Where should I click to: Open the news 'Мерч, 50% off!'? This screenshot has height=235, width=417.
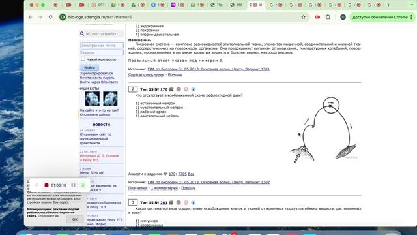pyautogui.click(x=92, y=172)
